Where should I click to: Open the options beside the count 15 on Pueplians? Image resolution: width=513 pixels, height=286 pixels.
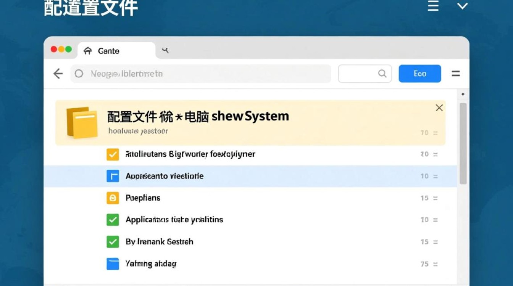436,198
